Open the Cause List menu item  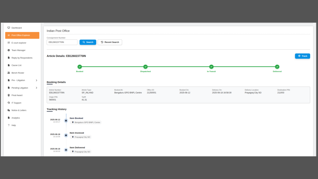click(16, 65)
